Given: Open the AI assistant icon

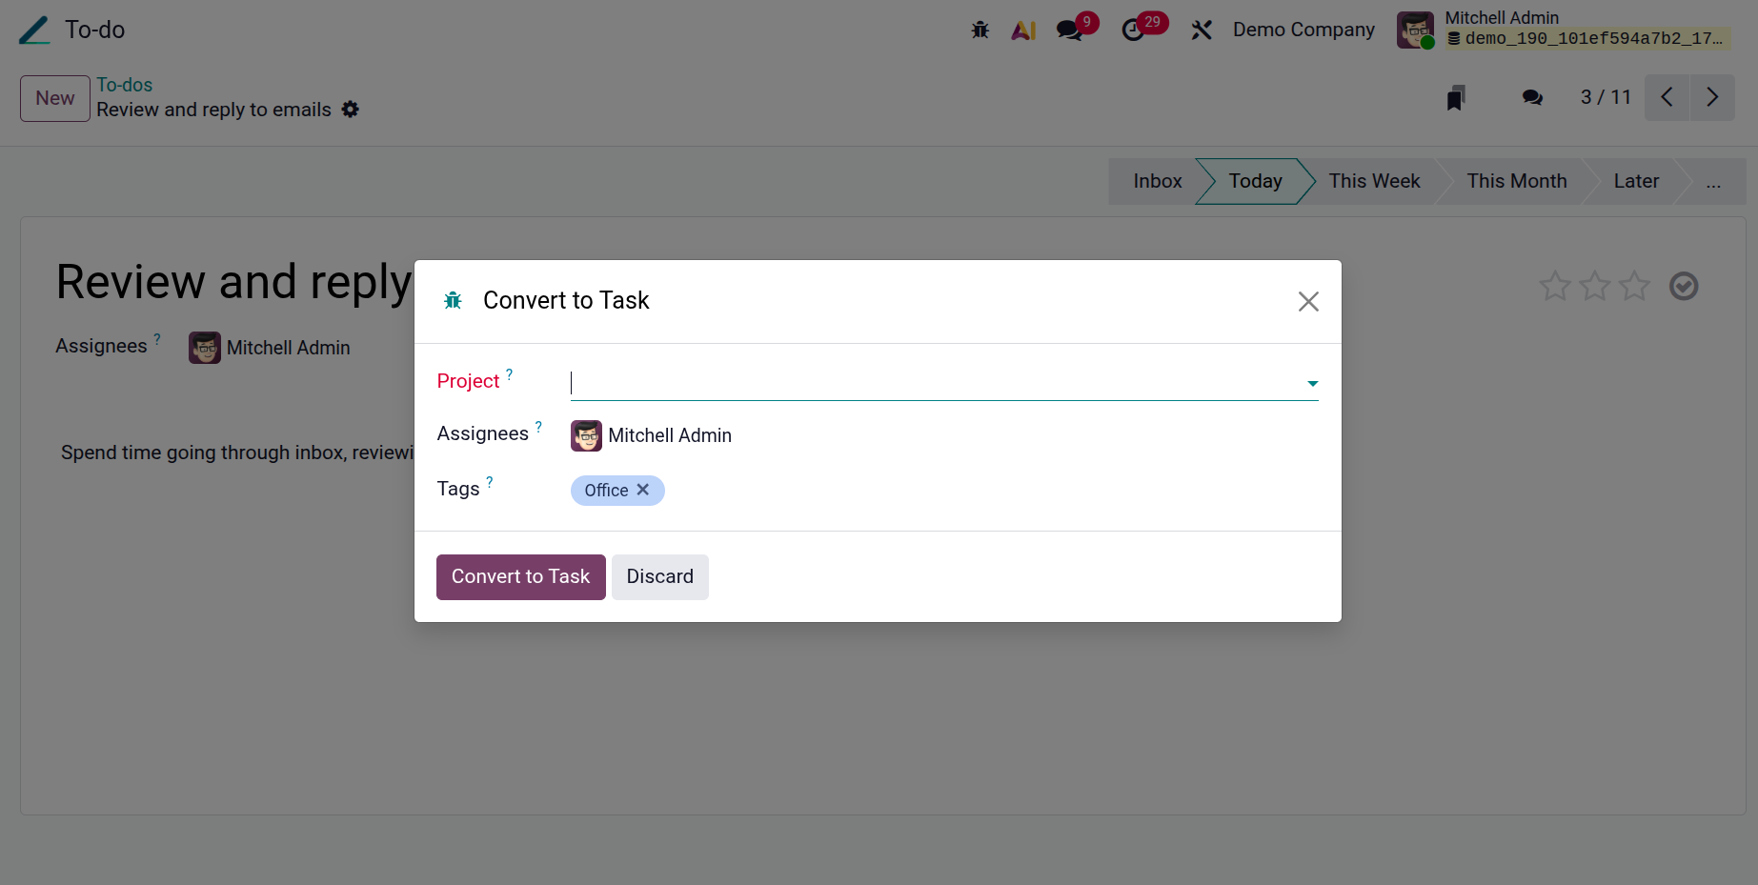Looking at the screenshot, I should click(x=1023, y=30).
